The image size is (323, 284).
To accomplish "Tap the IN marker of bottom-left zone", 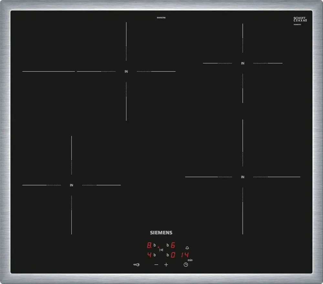I will click(71, 185).
